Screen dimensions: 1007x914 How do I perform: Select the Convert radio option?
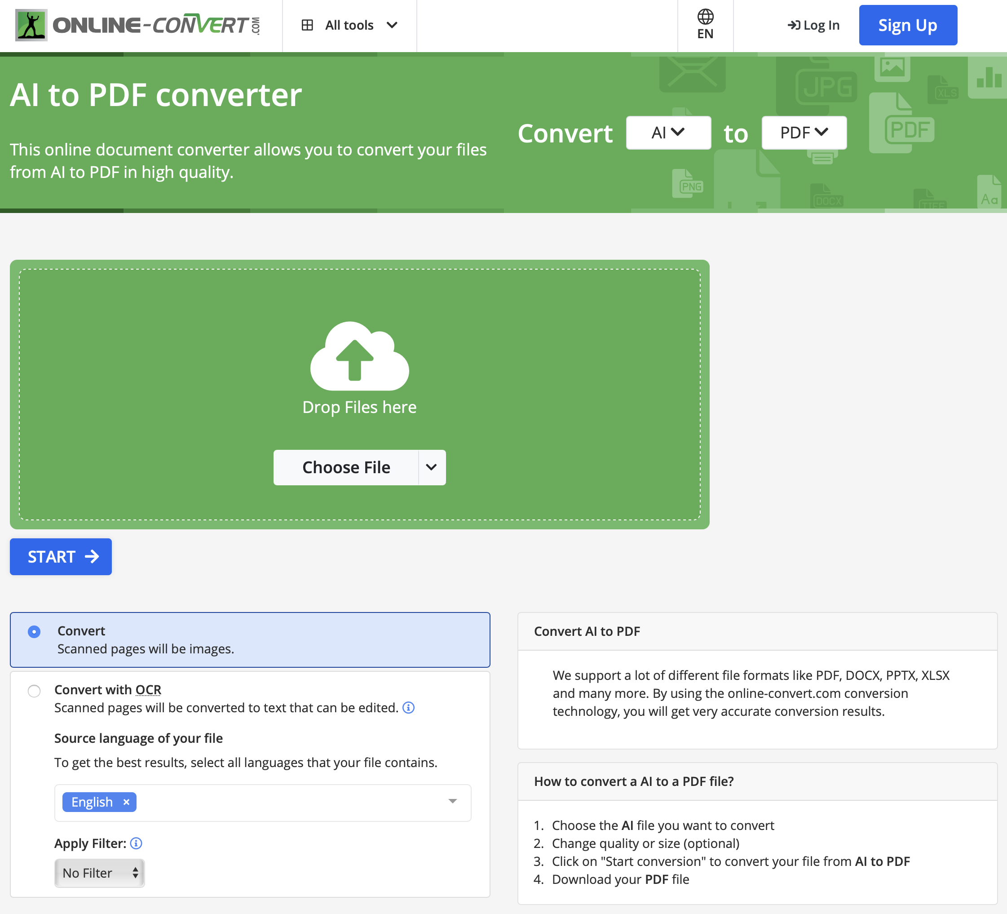pyautogui.click(x=34, y=632)
